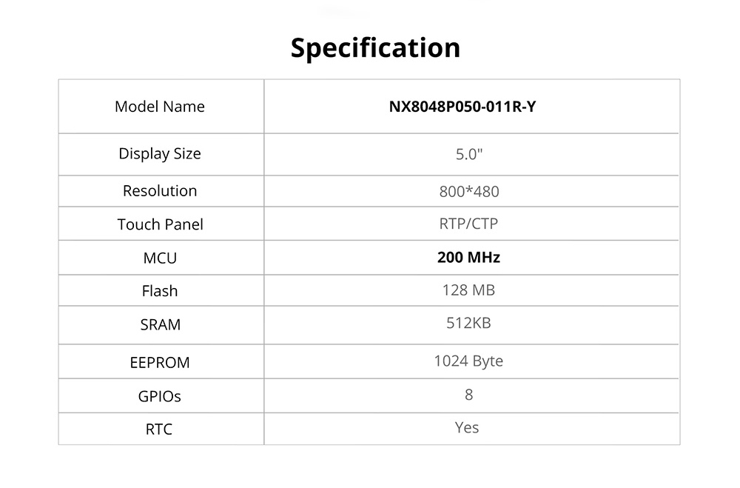Image resolution: width=740 pixels, height=488 pixels.
Task: Select the EEPROM row label
Action: 160,363
